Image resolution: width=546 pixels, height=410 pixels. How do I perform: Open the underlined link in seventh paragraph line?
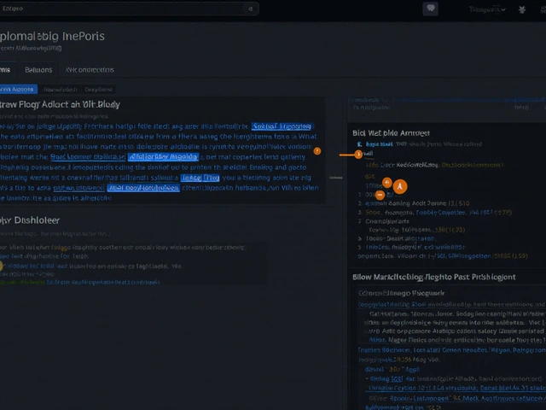coord(78,188)
